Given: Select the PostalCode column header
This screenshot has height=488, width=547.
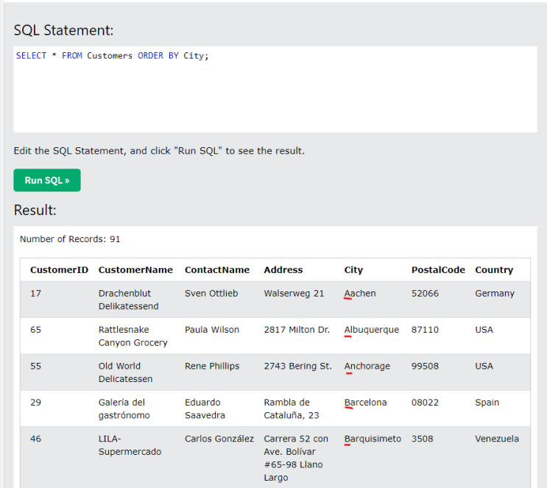Looking at the screenshot, I should [438, 270].
